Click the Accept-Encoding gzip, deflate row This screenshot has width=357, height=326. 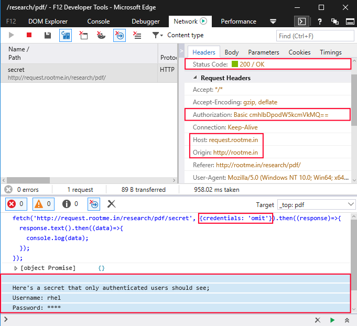268,102
